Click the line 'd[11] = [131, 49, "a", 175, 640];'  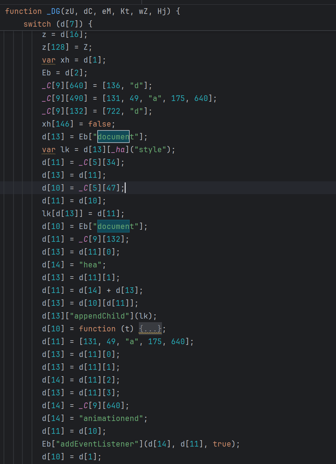[118, 342]
